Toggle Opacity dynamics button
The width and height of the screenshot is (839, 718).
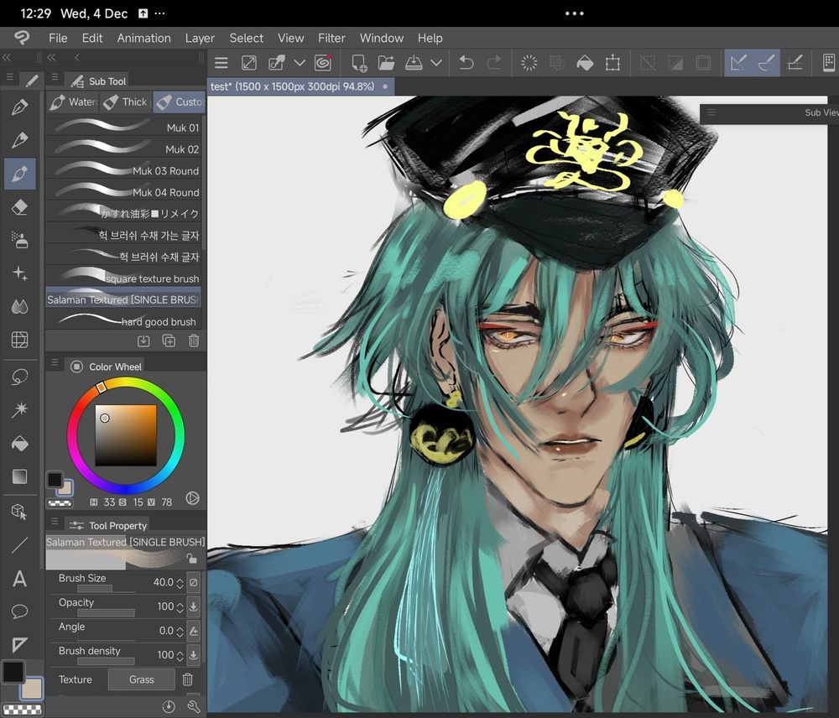click(194, 606)
